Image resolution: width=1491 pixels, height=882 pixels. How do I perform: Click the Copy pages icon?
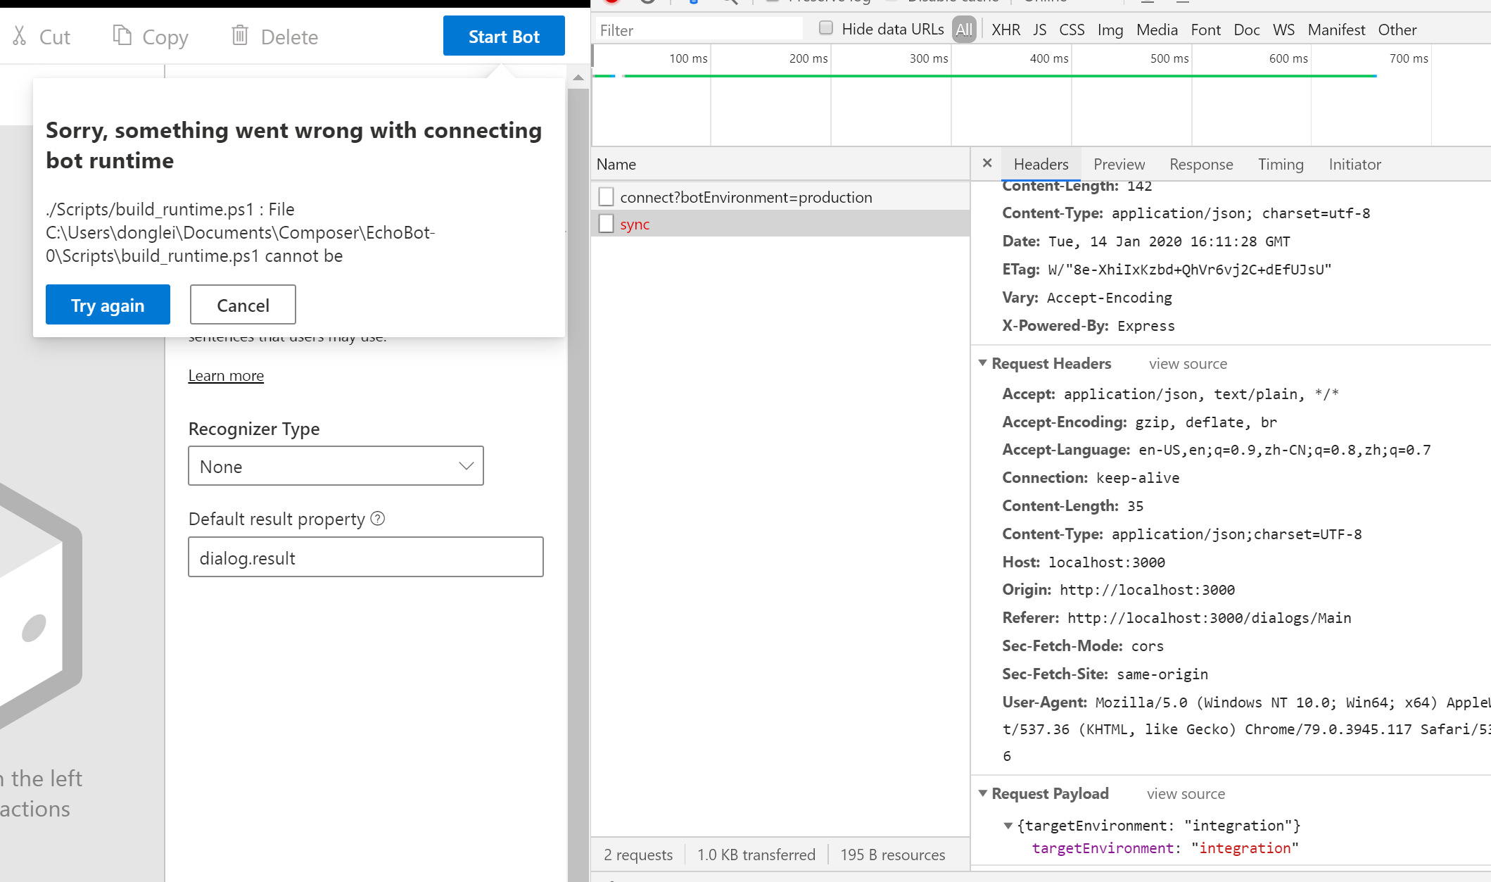122,35
